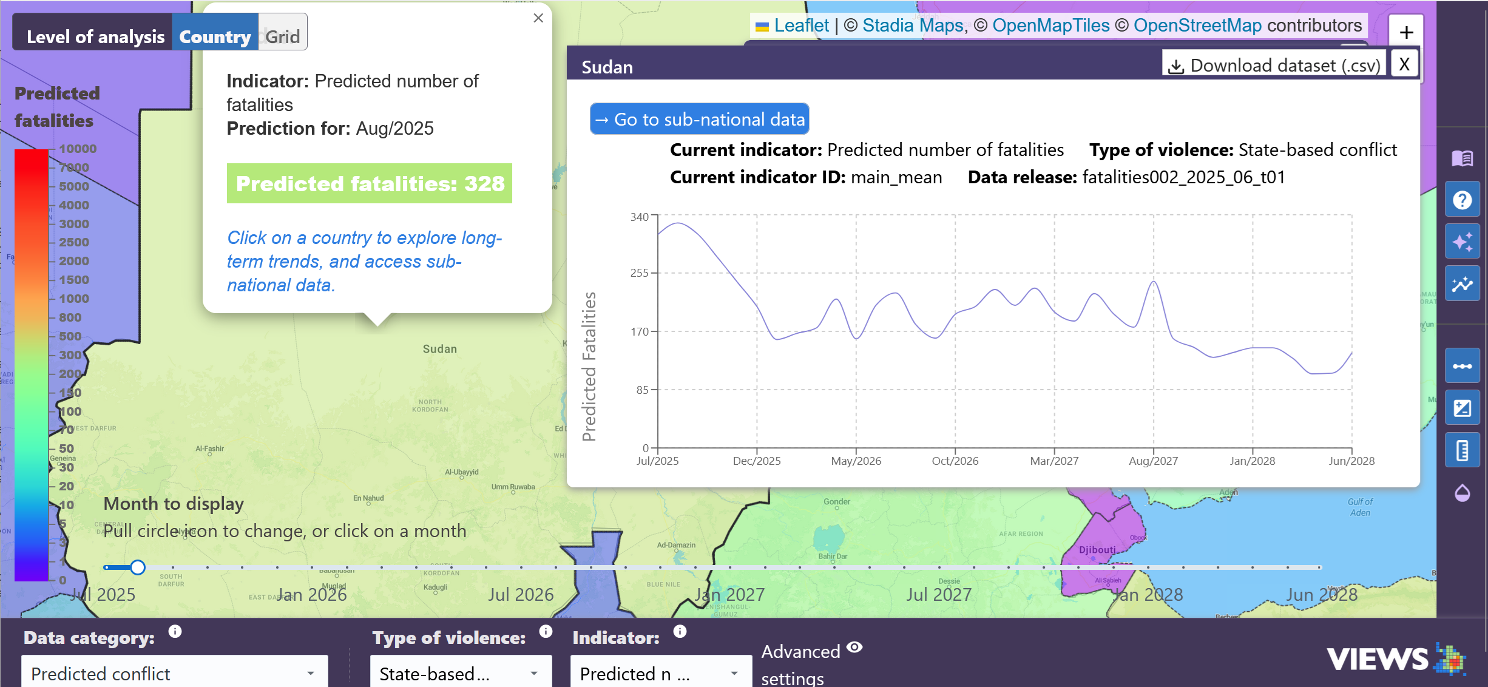Click Jul/2025 tick label on chart axis

(657, 461)
